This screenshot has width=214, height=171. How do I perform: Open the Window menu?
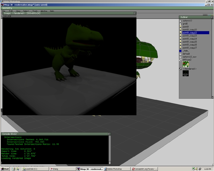click(44, 11)
